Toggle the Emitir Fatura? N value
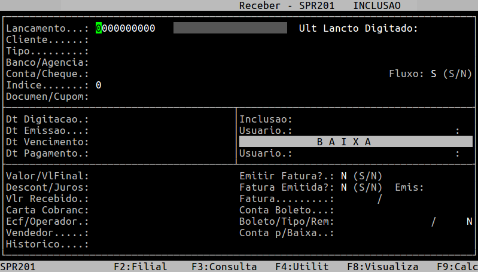This screenshot has width=478, height=272. [x=344, y=176]
